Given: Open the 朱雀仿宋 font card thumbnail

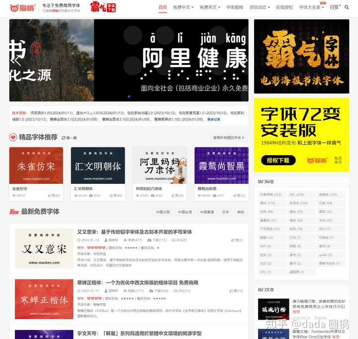Looking at the screenshot, I should (36, 166).
